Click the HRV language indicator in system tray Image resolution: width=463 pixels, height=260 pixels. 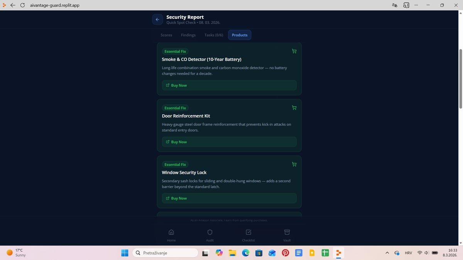pyautogui.click(x=408, y=253)
